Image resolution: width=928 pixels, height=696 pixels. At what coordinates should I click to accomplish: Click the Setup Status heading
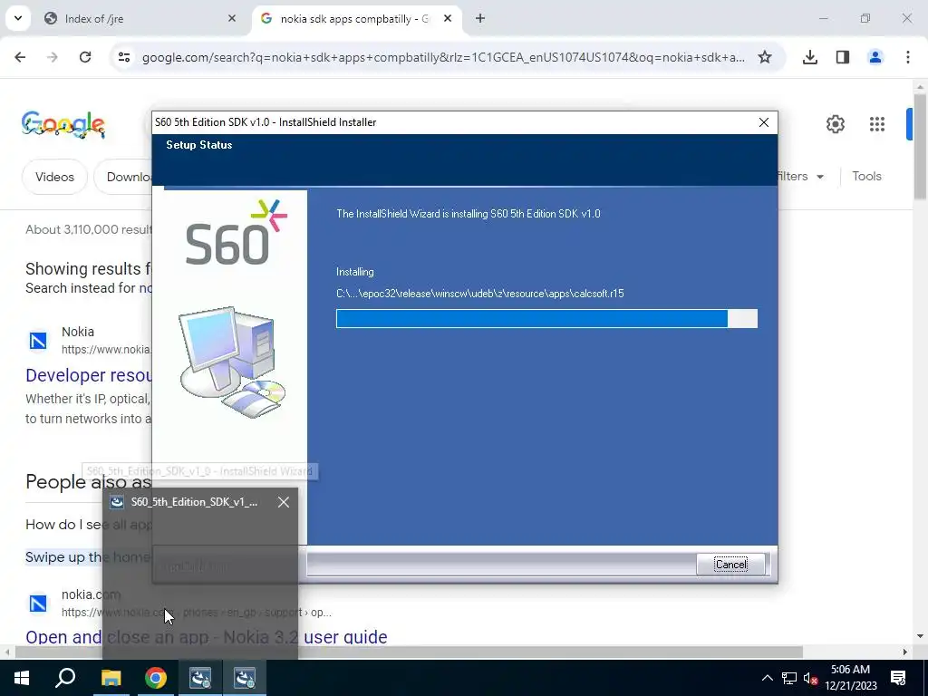(x=198, y=145)
